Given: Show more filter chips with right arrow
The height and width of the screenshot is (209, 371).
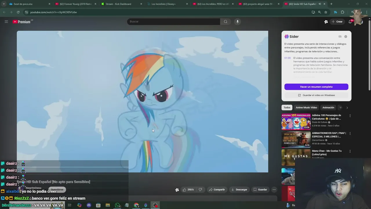Looking at the screenshot, I should tap(347, 108).
